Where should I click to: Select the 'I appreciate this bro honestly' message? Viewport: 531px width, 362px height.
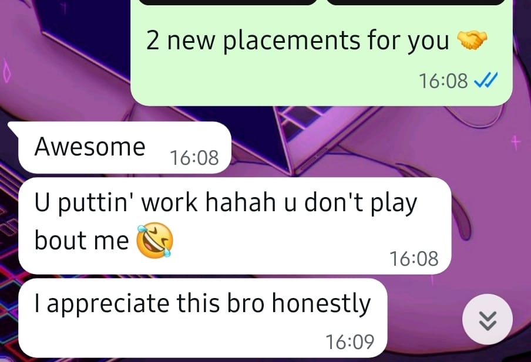click(203, 318)
